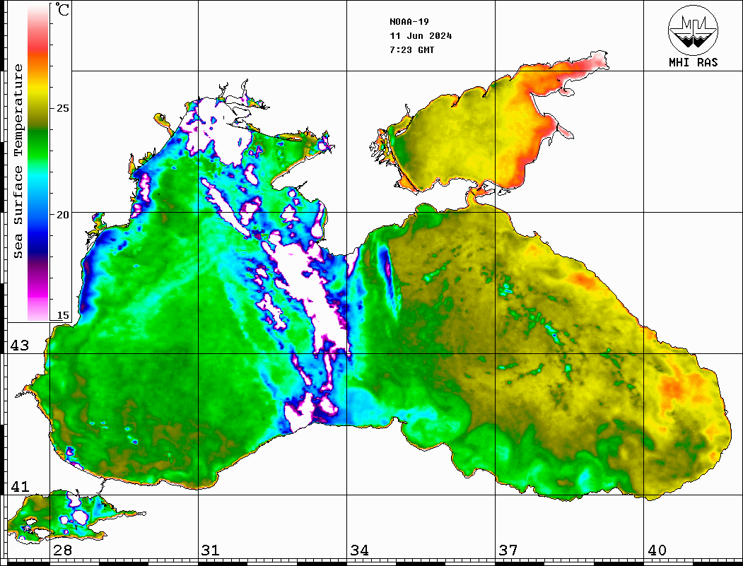This screenshot has width=743, height=566.
Task: Click the NOAA-19 satellite label
Action: click(x=409, y=22)
